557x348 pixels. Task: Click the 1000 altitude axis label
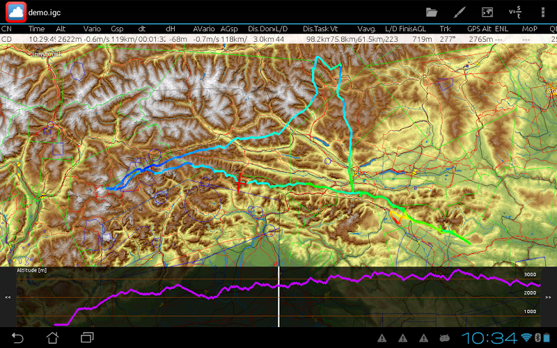tap(530, 311)
